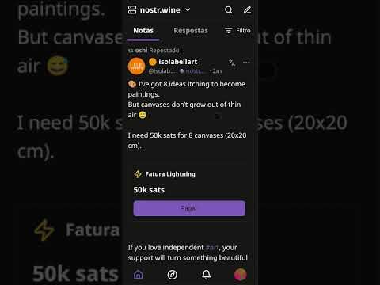Open the profile avatar in bottom bar
Image resolution: width=380 pixels, height=285 pixels.
pos(241,275)
